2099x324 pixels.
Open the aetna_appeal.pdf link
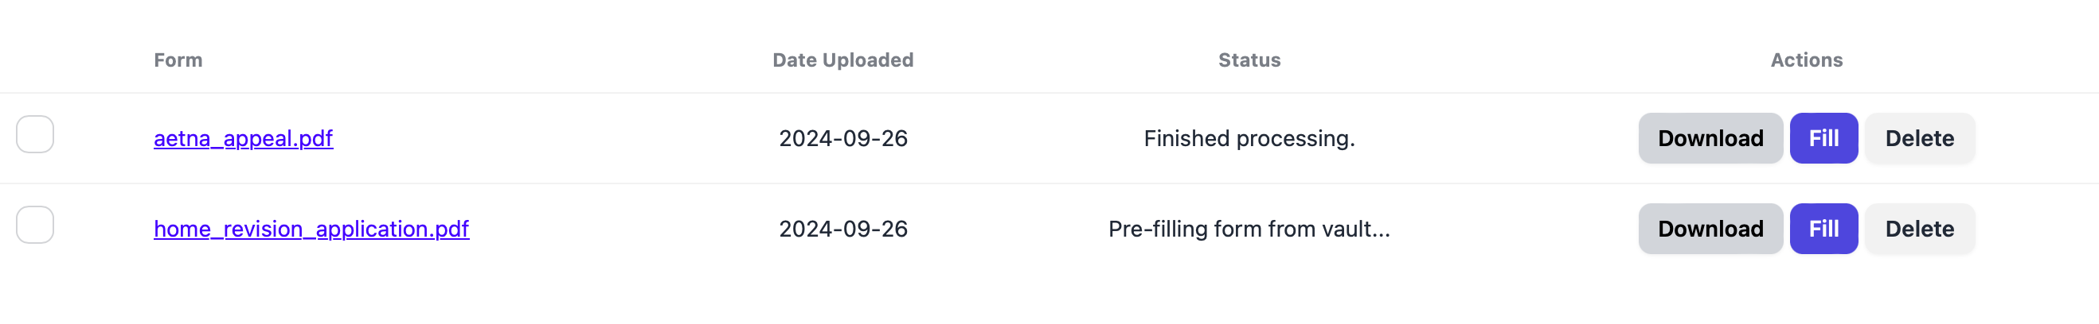[243, 139]
